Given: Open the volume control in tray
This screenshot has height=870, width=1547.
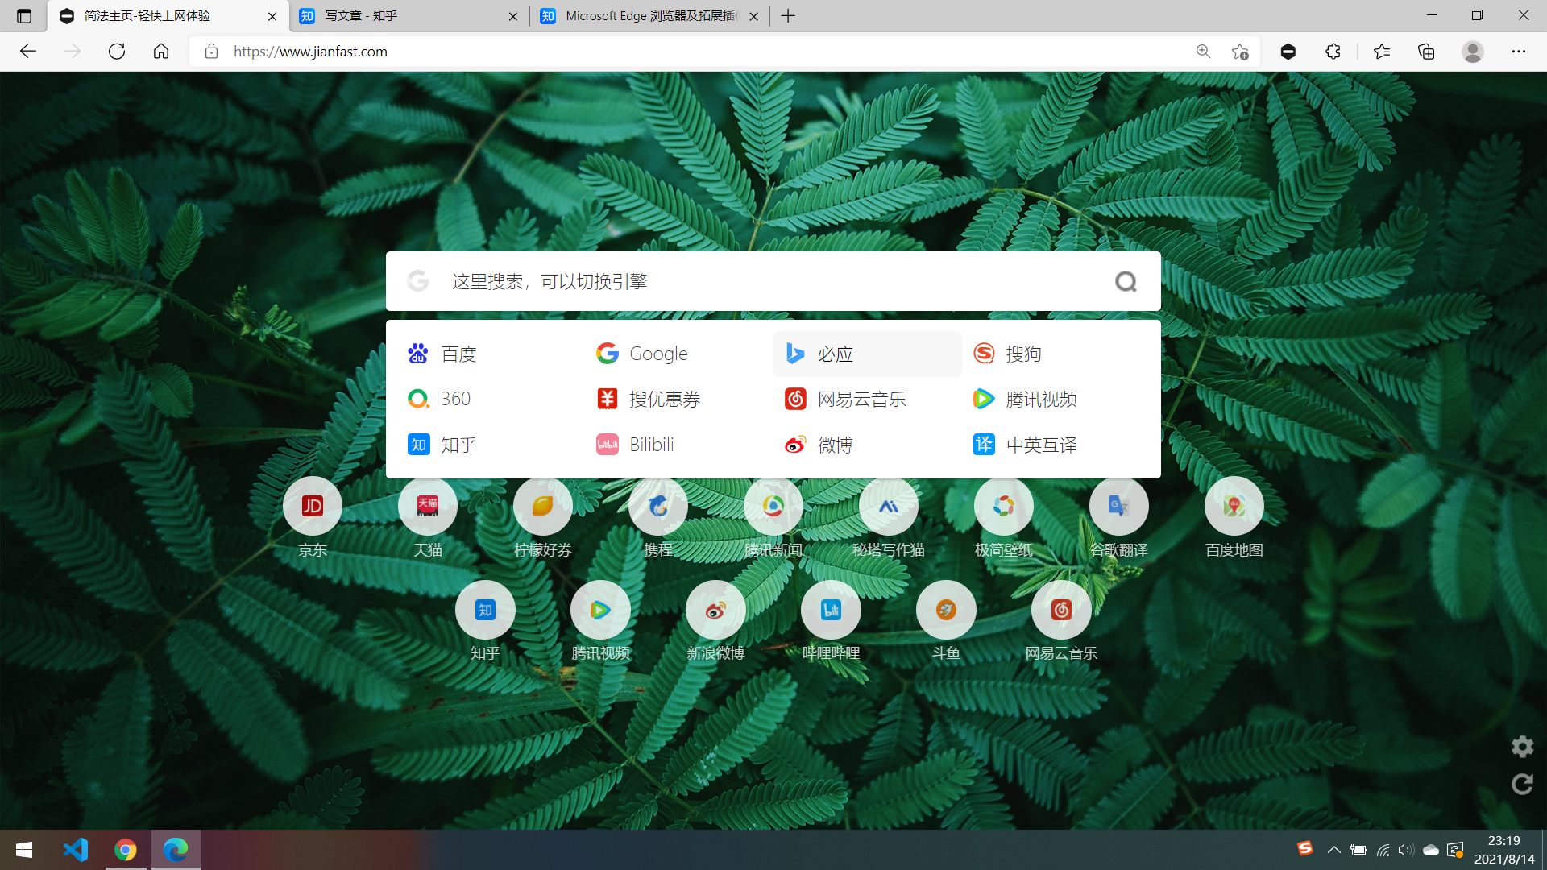Looking at the screenshot, I should pyautogui.click(x=1406, y=850).
